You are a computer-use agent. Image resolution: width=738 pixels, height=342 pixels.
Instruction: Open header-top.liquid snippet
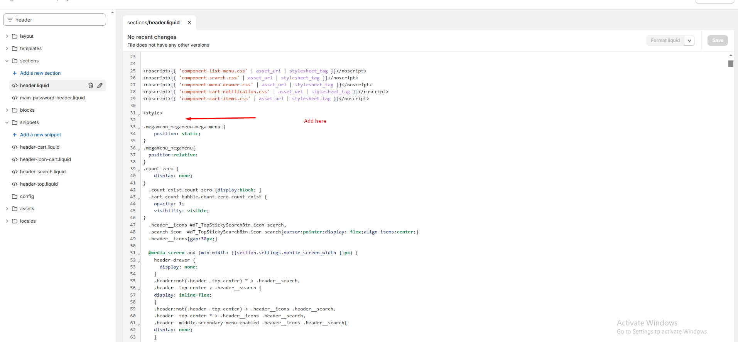tap(39, 184)
